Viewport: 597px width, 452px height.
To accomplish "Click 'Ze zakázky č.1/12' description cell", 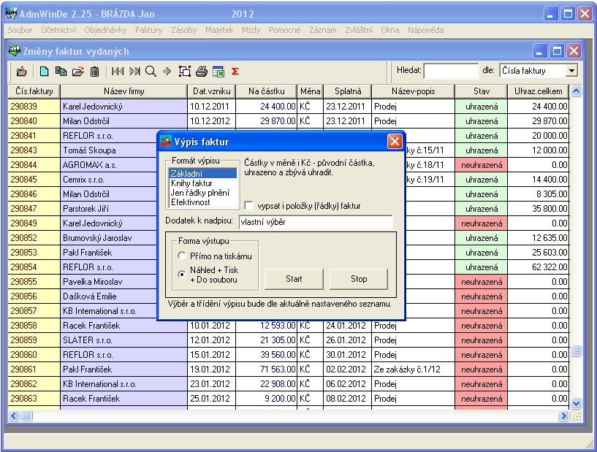I will [x=413, y=369].
